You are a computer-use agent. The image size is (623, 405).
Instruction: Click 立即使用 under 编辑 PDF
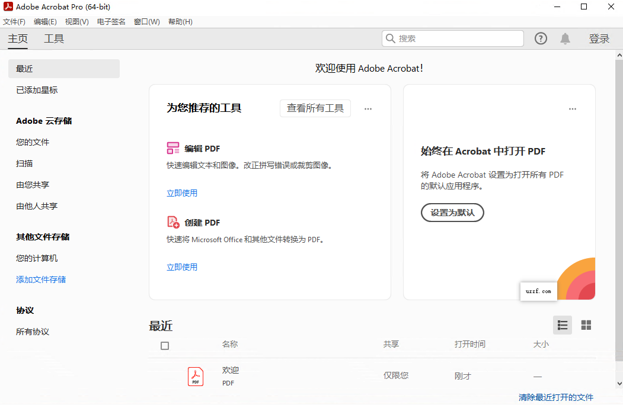pos(182,192)
